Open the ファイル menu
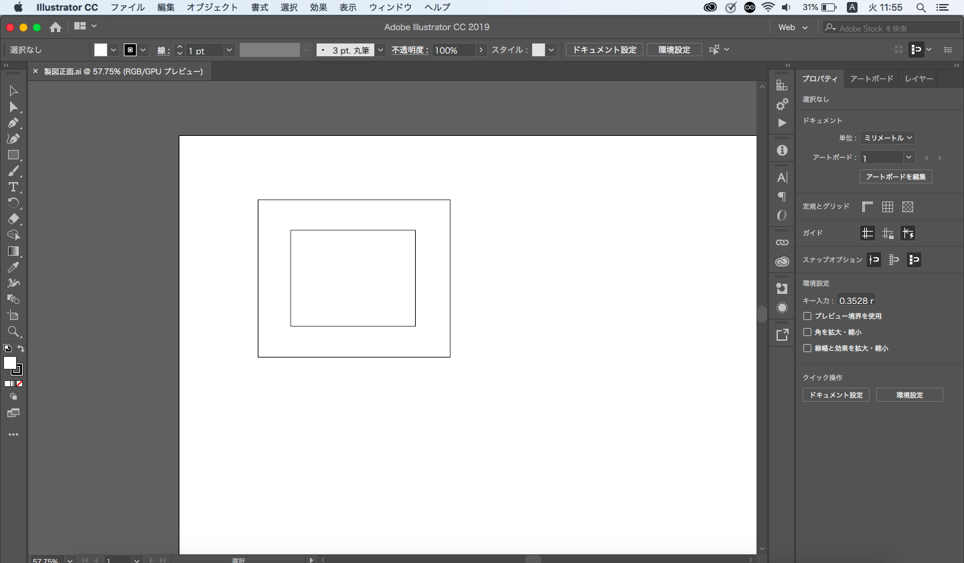 tap(128, 7)
